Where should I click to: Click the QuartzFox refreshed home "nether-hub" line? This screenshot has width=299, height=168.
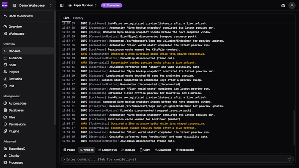coord(135,137)
